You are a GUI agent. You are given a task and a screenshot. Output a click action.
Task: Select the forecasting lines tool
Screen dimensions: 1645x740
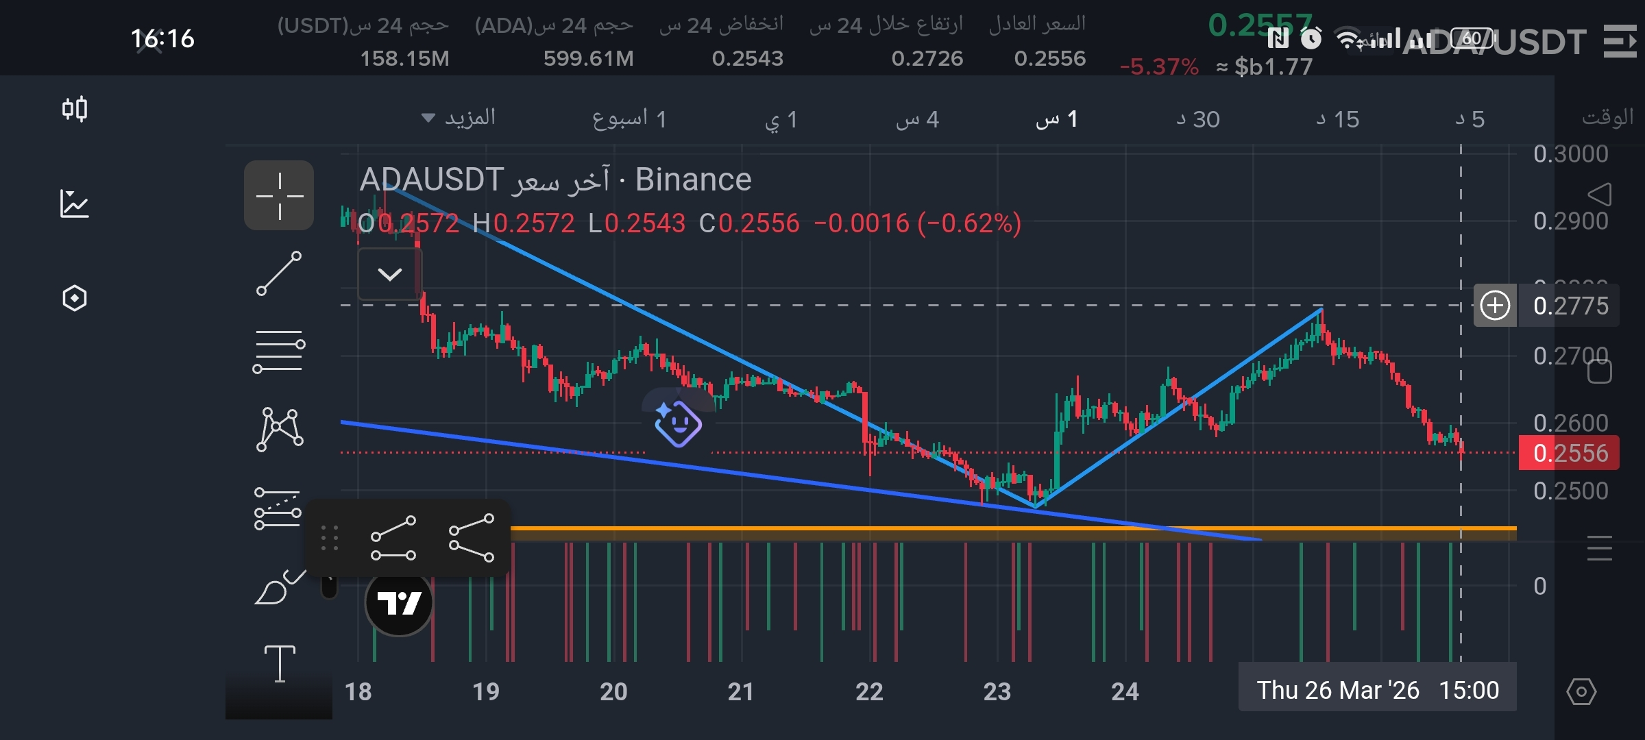pos(278,508)
